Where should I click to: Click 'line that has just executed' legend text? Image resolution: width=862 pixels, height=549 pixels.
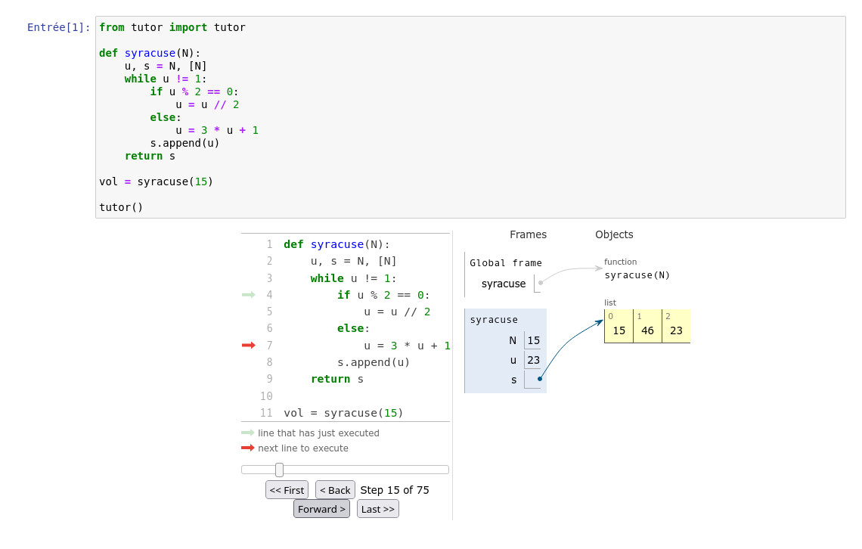point(318,433)
